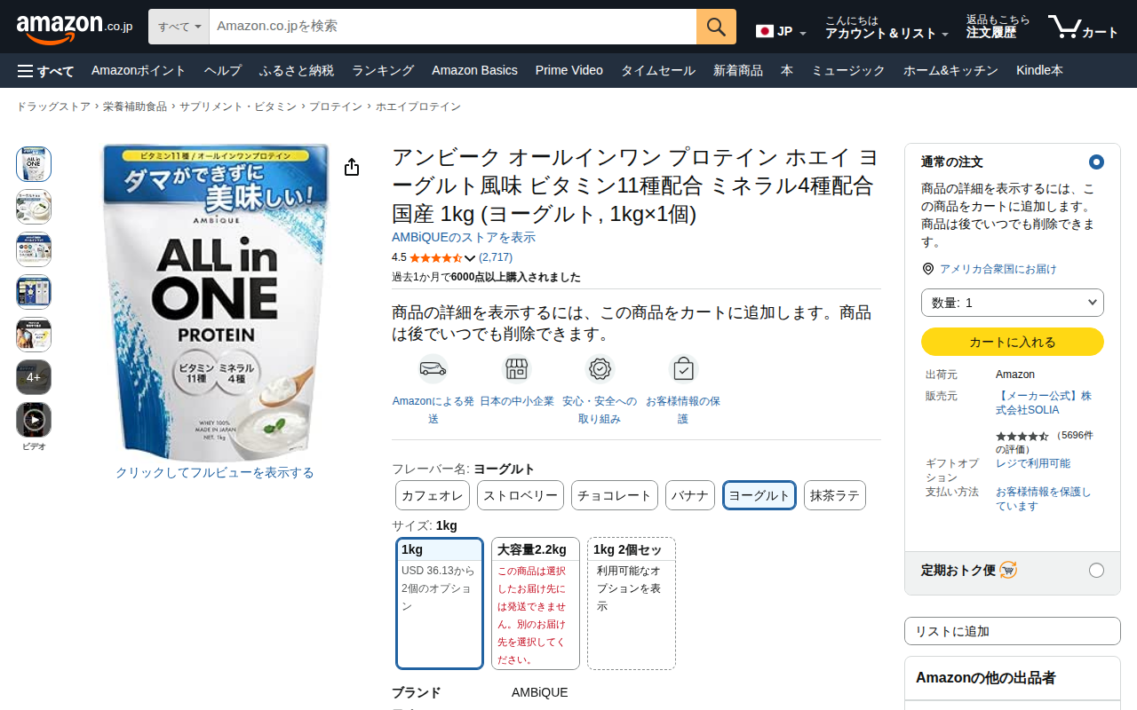Select the second product thumbnail

34,207
